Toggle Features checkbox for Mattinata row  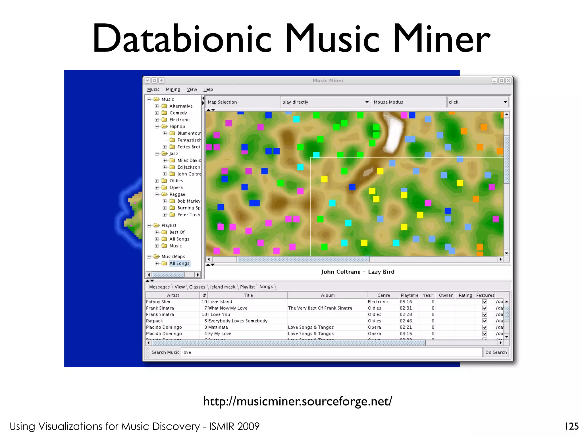(485, 327)
